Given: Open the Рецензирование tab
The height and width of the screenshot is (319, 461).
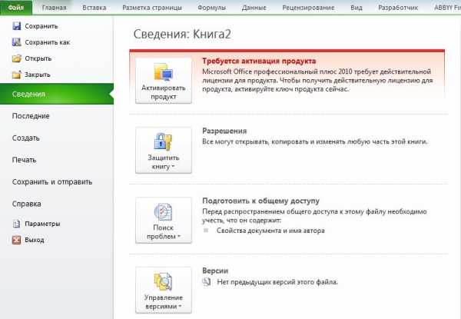Looking at the screenshot, I should tap(308, 8).
